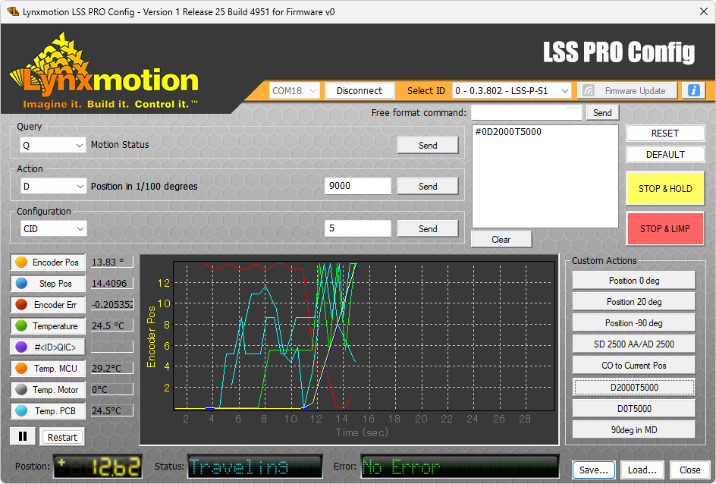Hit the red STOP & LIMP button
Viewport: 716px width, 484px height.
pos(665,229)
